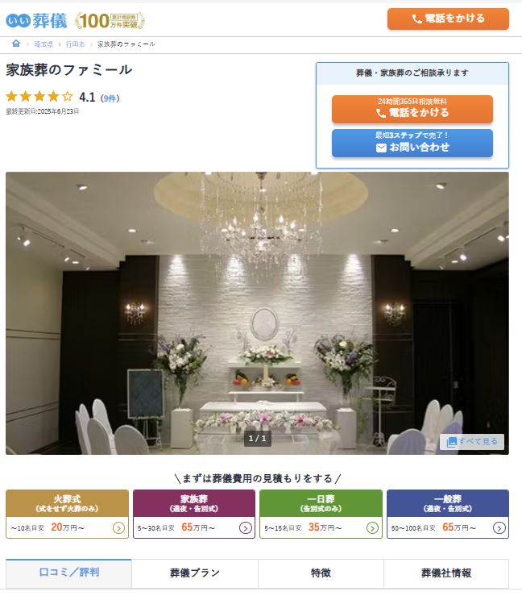
Task: Select the 口コミ／評判 tab
Action: 68,573
